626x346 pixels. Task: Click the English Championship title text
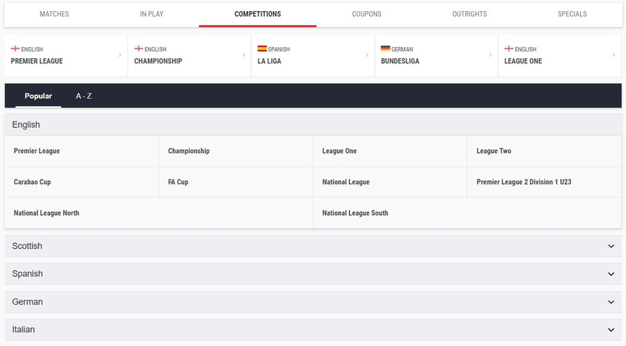(x=158, y=61)
